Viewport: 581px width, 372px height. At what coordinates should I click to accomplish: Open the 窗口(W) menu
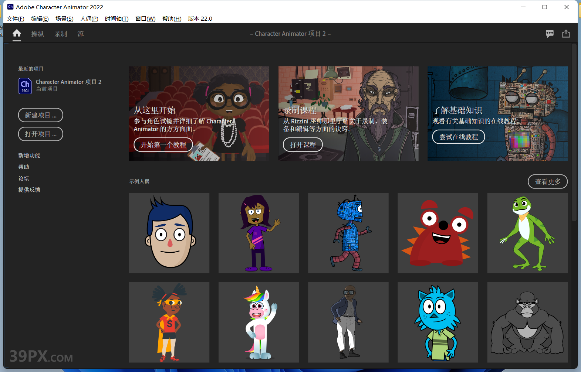[x=145, y=19]
